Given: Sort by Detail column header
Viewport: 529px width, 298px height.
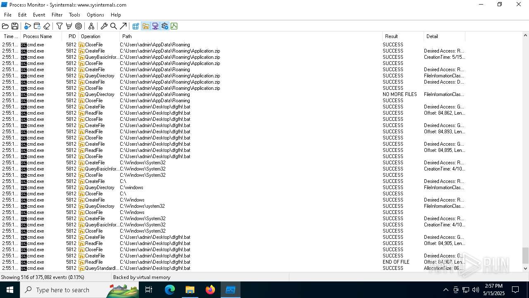Looking at the screenshot, I should (x=444, y=36).
